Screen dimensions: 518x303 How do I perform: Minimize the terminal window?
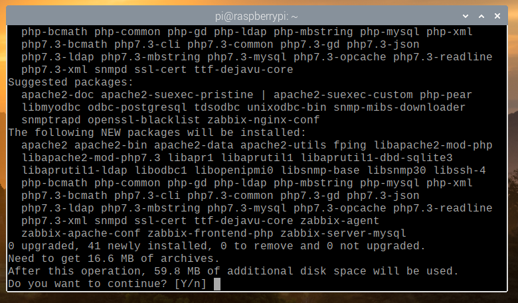[466, 13]
